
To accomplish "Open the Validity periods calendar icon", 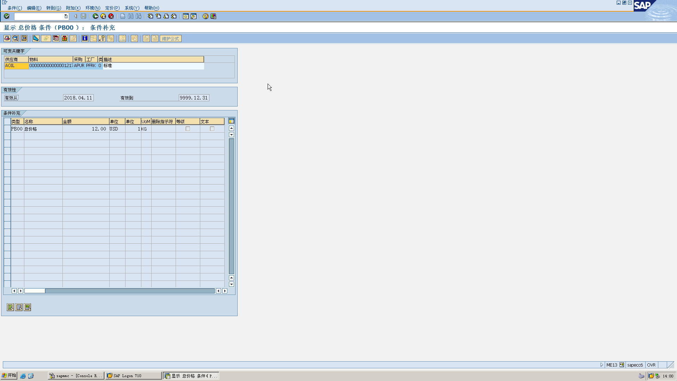I will [x=56, y=38].
